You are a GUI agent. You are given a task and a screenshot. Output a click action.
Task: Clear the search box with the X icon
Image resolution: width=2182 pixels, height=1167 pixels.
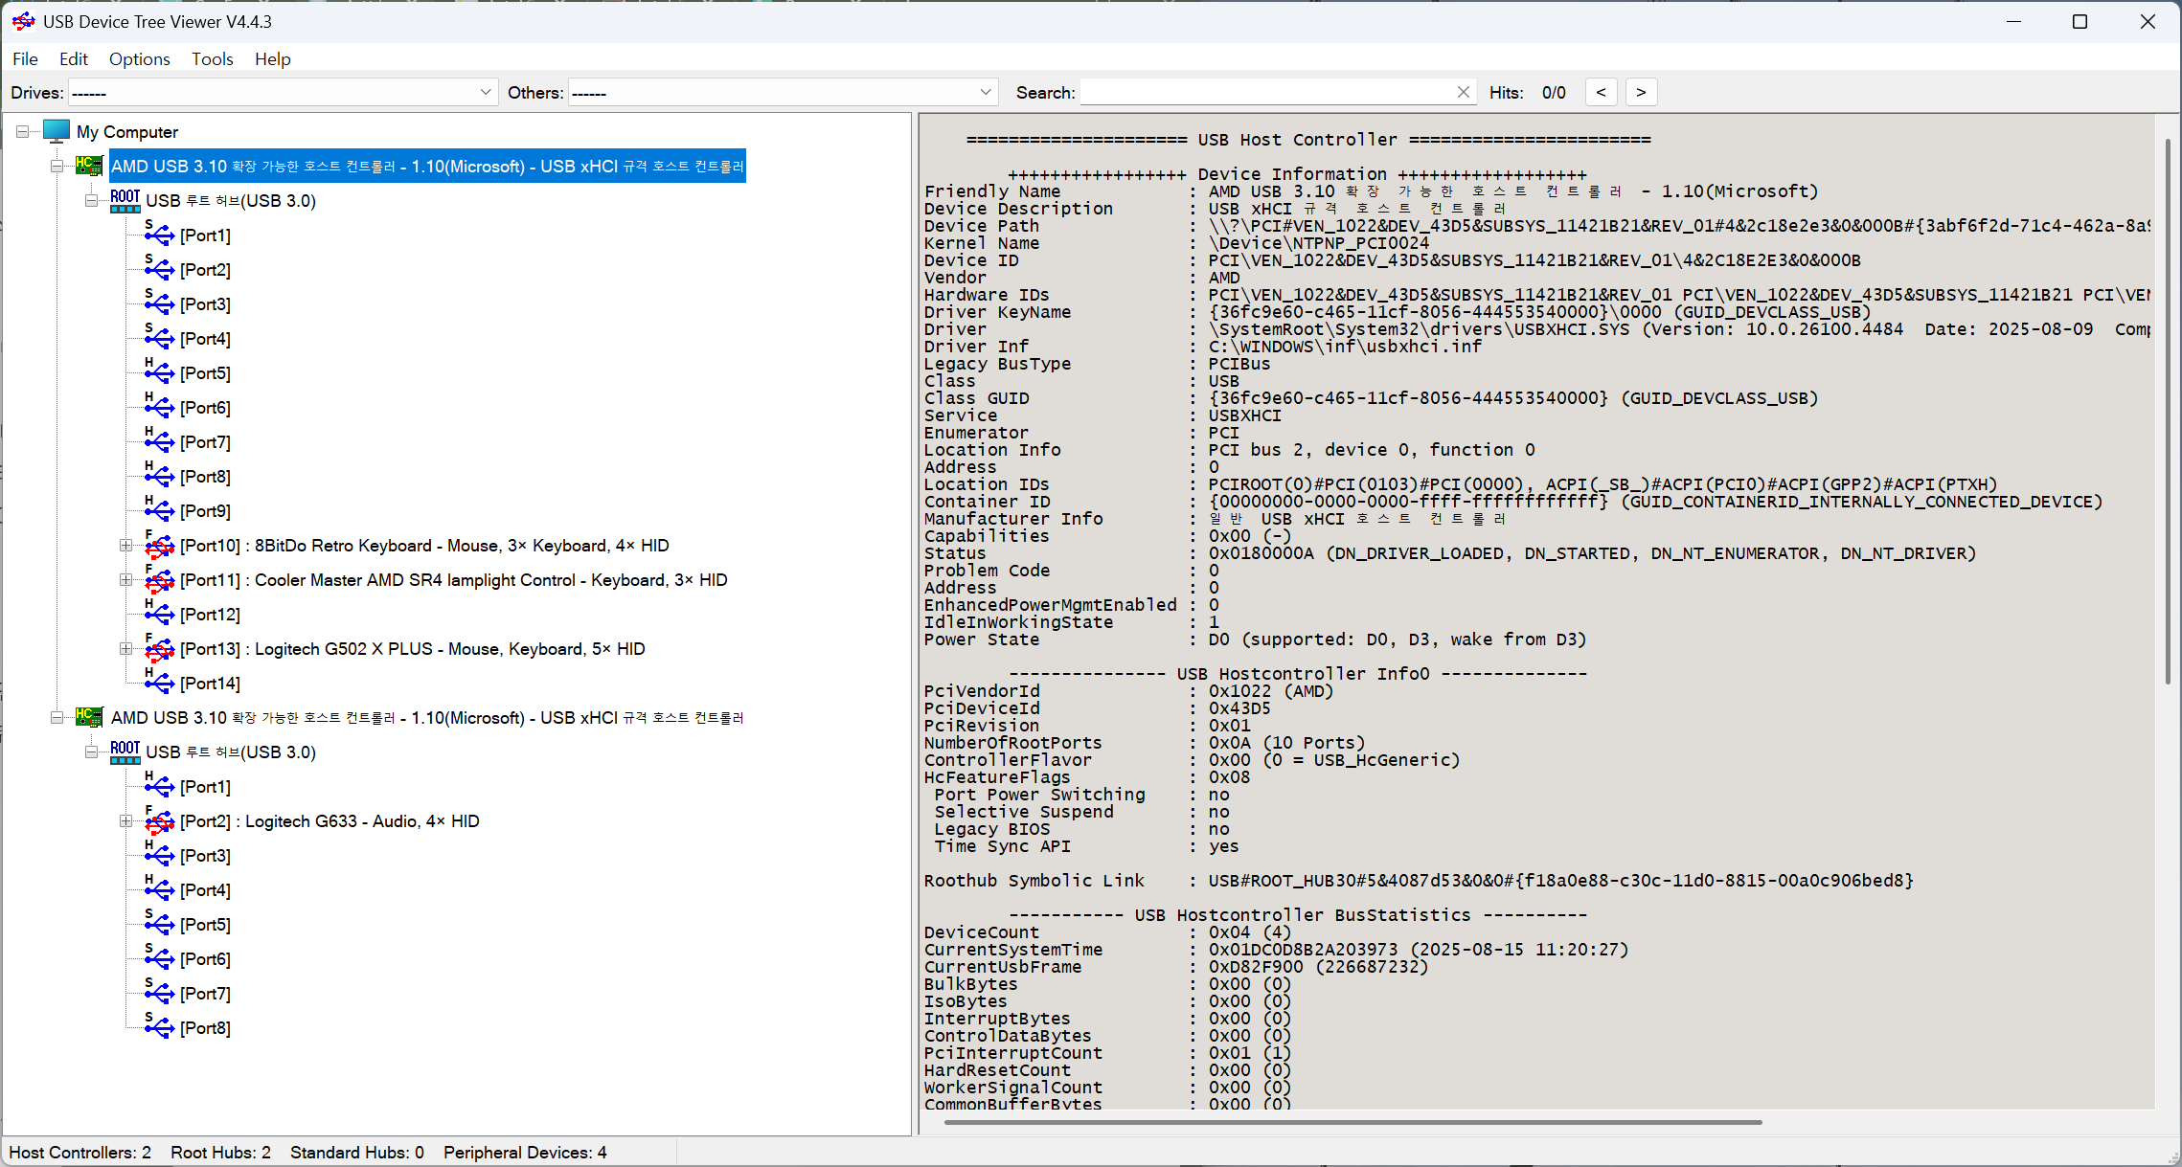coord(1463,92)
